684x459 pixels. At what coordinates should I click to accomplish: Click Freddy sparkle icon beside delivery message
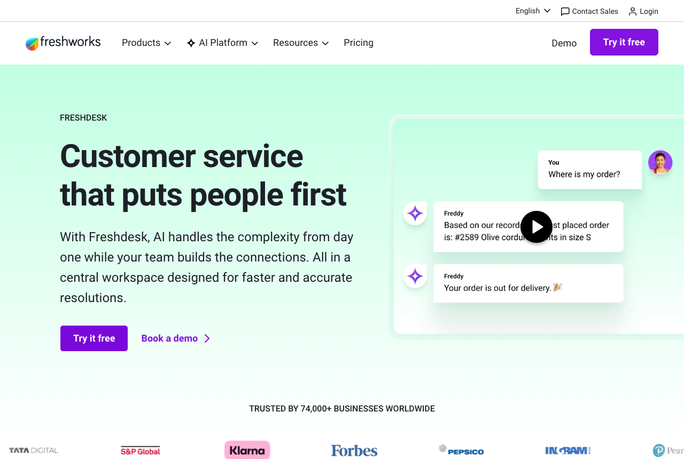tap(415, 276)
